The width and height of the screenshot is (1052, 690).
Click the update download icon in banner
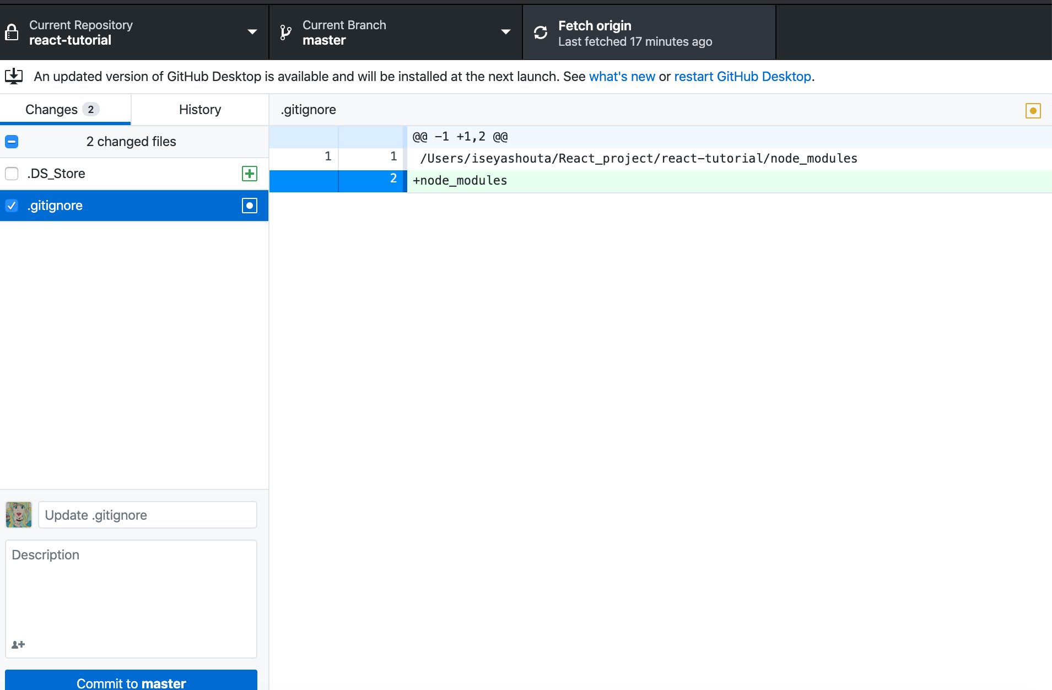14,76
